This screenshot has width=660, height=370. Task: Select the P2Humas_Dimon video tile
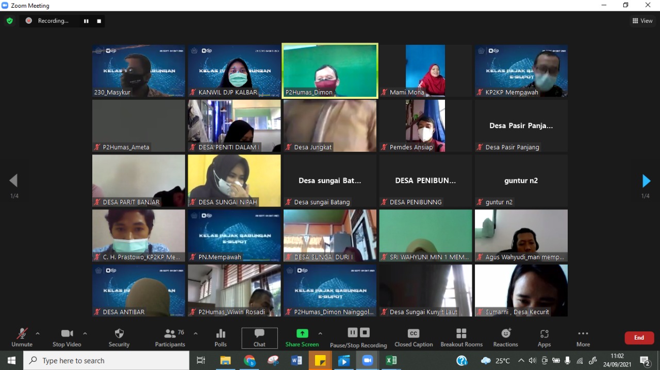click(x=330, y=71)
